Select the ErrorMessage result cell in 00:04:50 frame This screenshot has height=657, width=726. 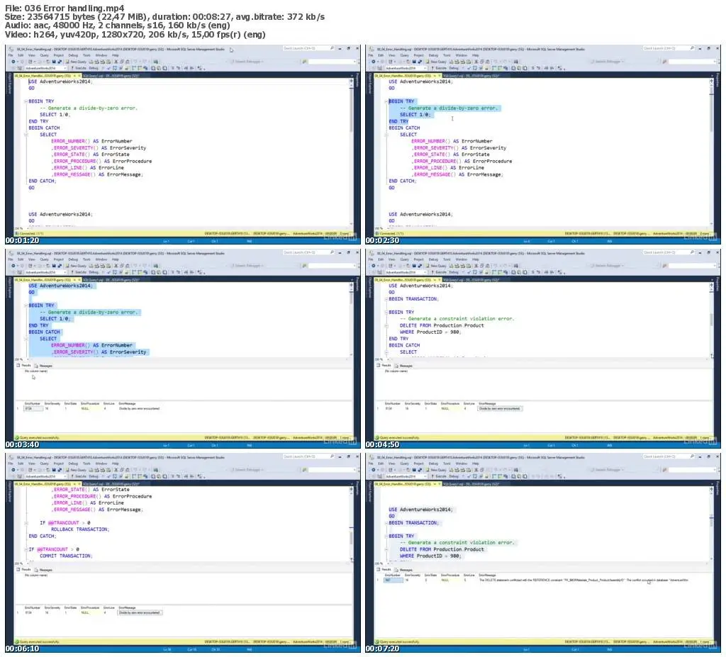(x=499, y=408)
